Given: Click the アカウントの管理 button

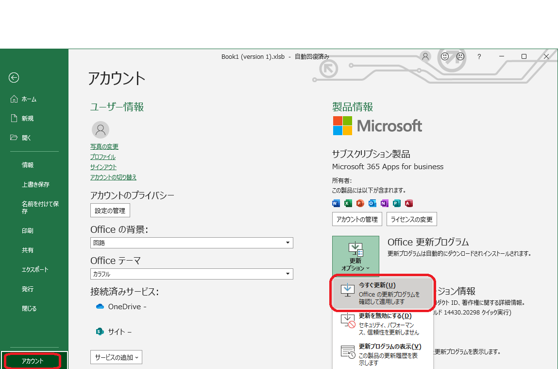Looking at the screenshot, I should 357,219.
